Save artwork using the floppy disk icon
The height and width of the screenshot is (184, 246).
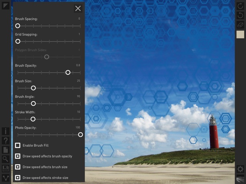(5, 169)
